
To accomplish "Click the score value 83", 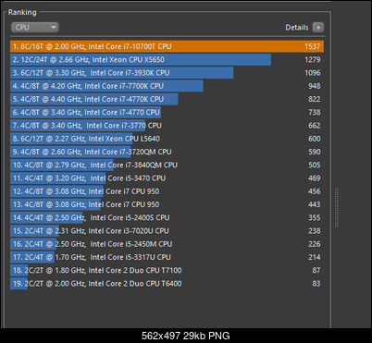I will coord(316,284).
